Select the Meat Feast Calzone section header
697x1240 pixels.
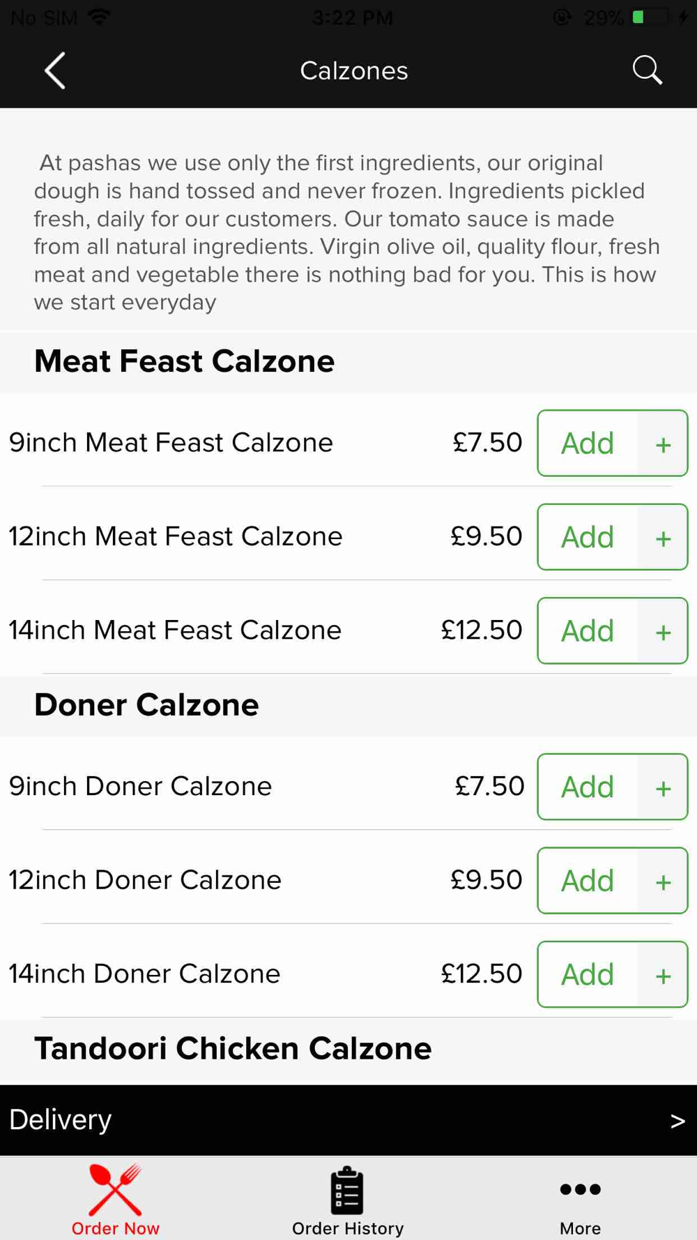185,361
